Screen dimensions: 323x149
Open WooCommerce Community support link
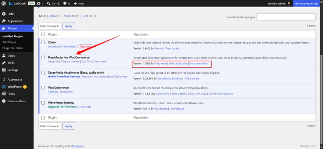(220, 93)
